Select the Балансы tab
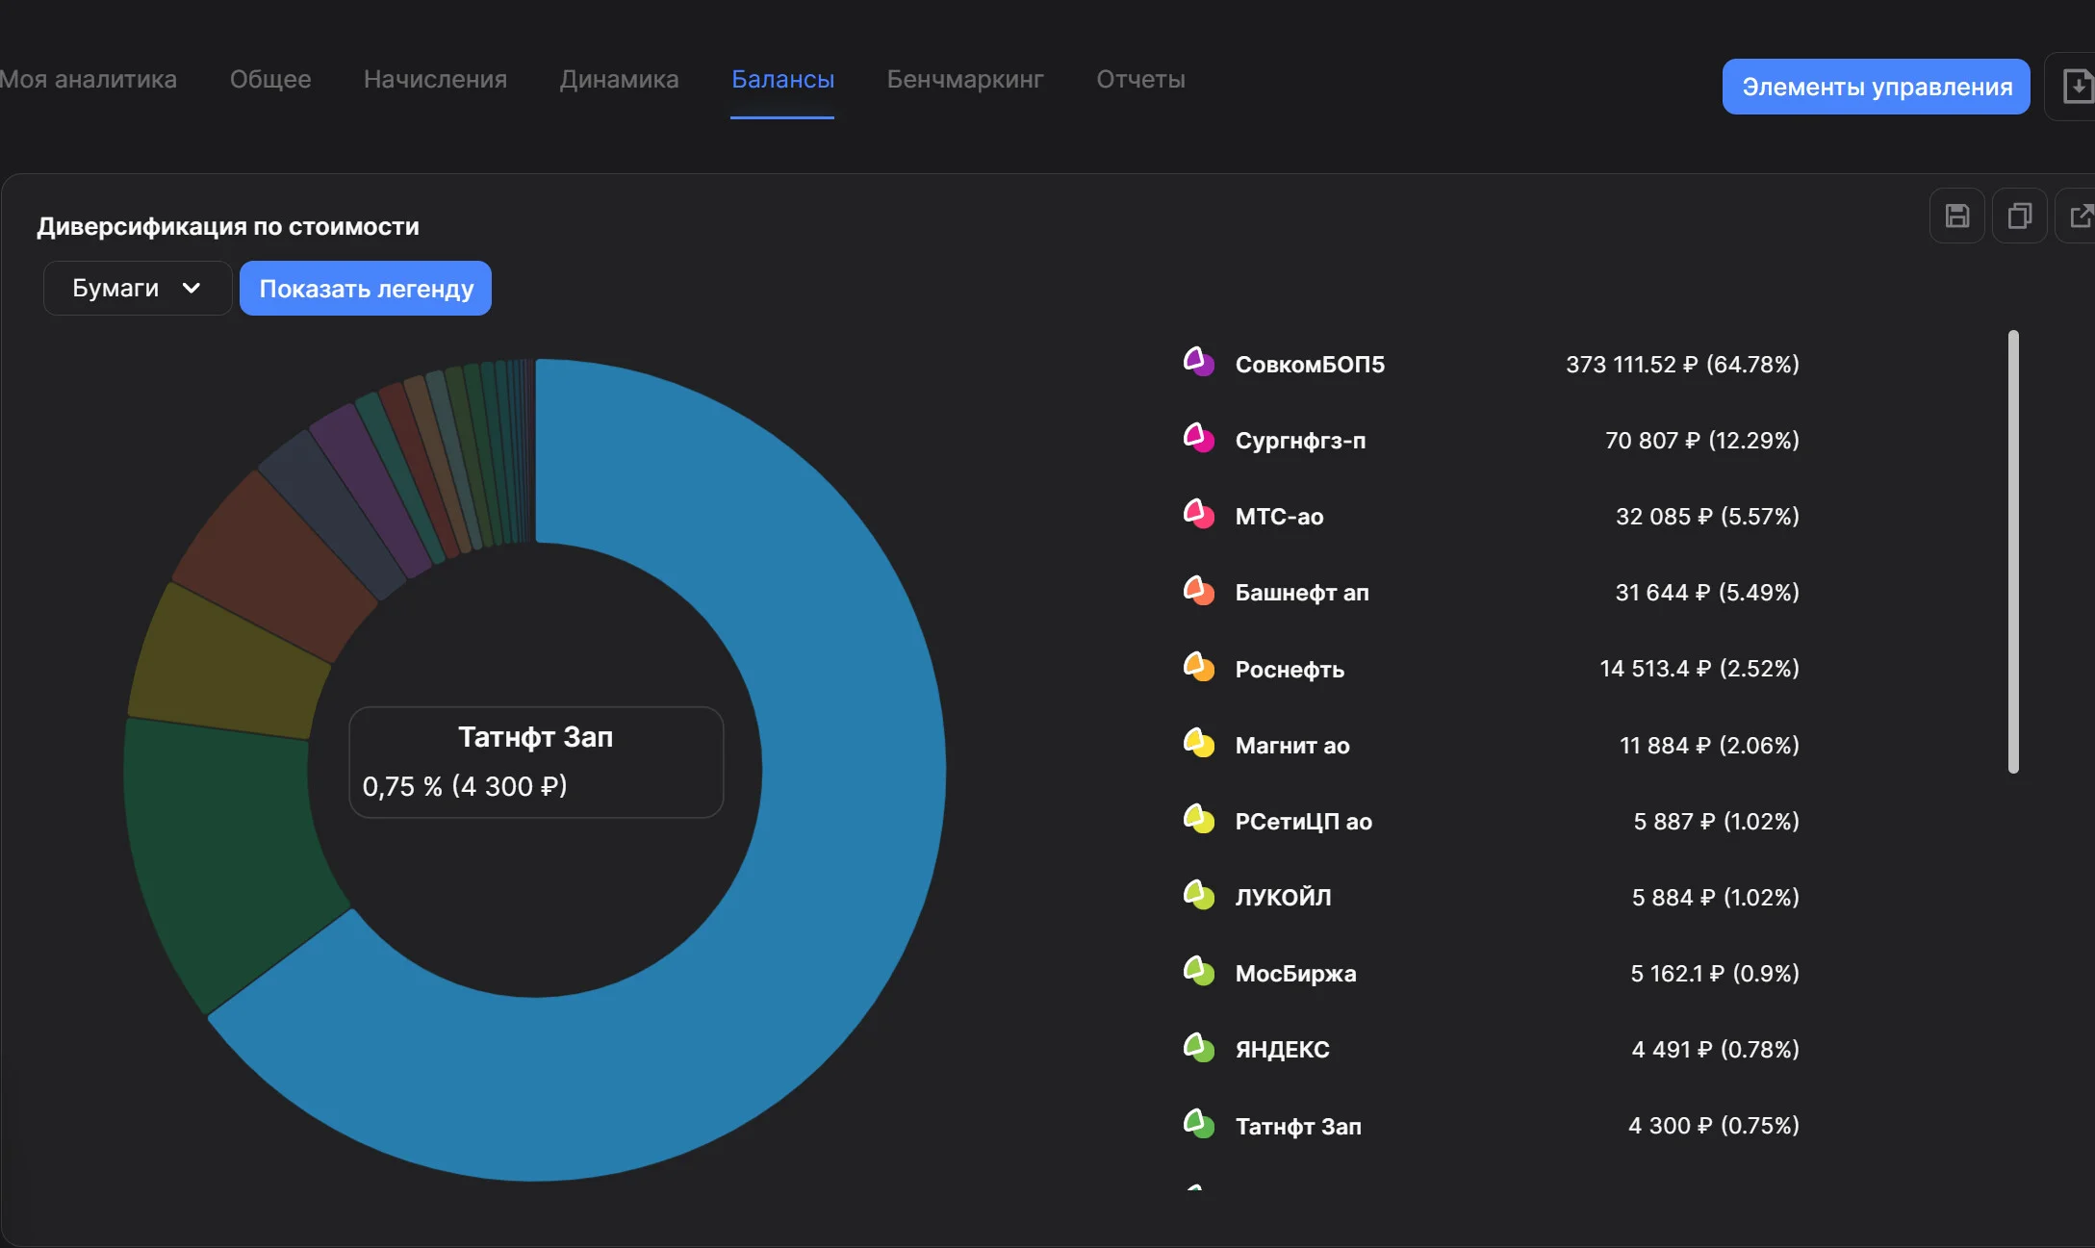 tap(782, 79)
